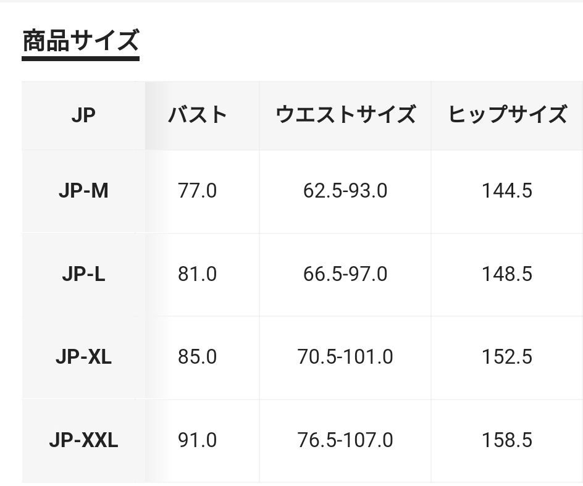Click hip value 152.5
The height and width of the screenshot is (486, 583).
tap(507, 357)
